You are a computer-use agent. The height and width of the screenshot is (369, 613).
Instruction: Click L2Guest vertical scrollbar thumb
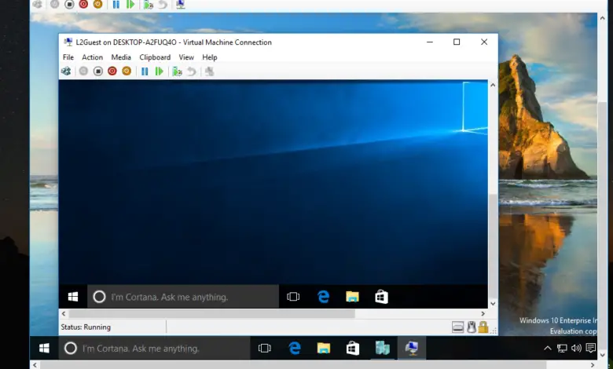493,246
